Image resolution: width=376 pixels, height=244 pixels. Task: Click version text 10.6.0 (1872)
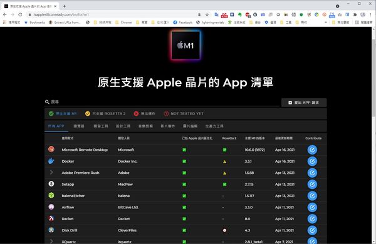coord(254,150)
